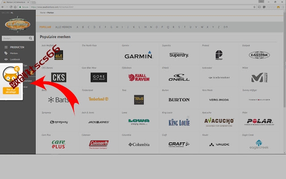Viewport: 286px width, 179px height.
Task: Bookmark page with star icon
Action: tap(254, 7)
